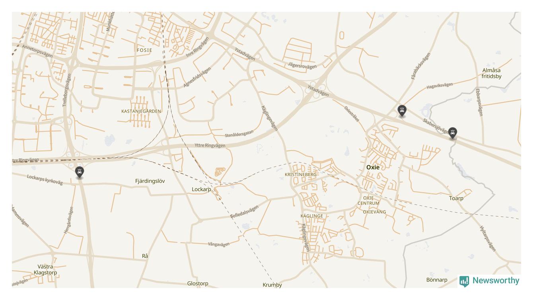Click the FOSIE district label
The width and height of the screenshot is (533, 300).
pyautogui.click(x=144, y=50)
